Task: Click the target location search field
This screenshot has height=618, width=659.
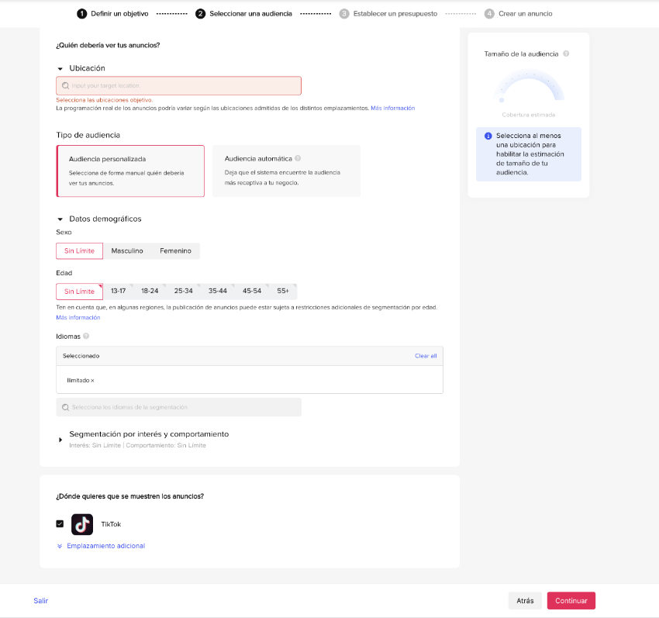Action: tap(178, 86)
